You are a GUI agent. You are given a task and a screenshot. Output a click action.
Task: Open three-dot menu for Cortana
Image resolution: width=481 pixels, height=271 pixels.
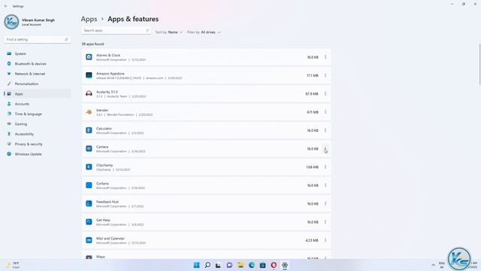(325, 185)
